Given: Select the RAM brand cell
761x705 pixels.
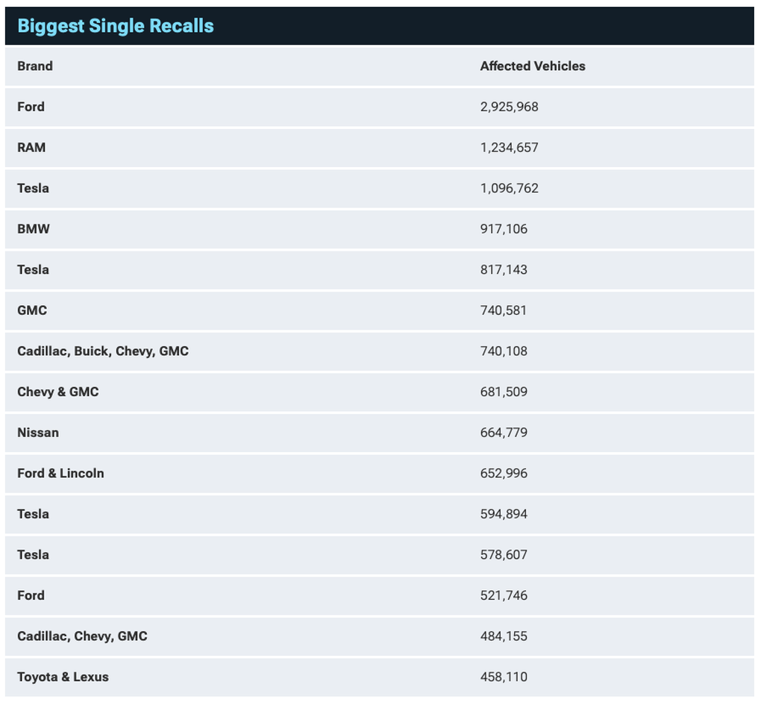Looking at the screenshot, I should 31,148.
